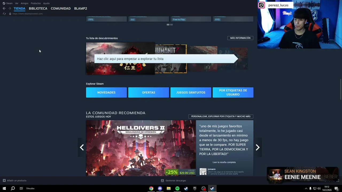342x192 pixels.
Task: Click Añadir un producto
Action: [x=15, y=181]
